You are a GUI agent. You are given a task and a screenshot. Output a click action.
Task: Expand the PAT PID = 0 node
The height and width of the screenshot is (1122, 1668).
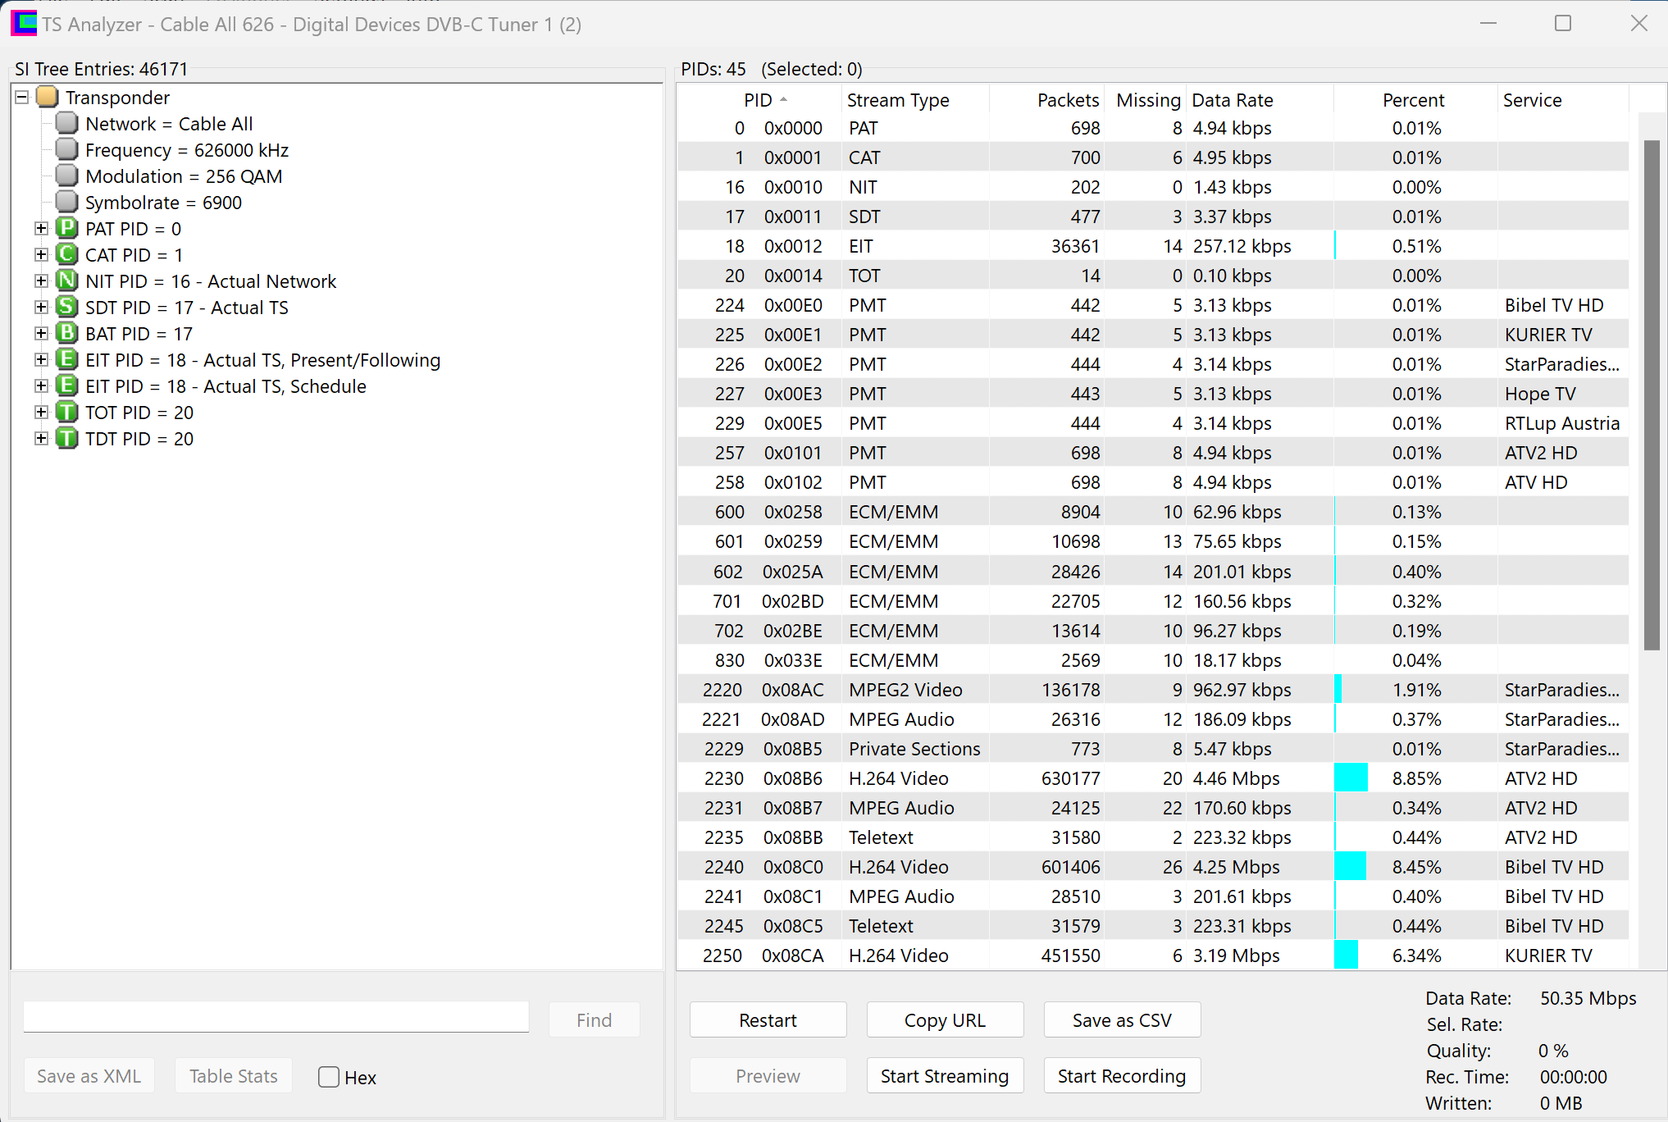click(x=41, y=228)
